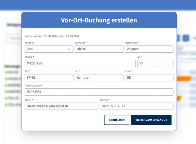This screenshot has height=144, width=196.
Task: Click the Ort field containing Kempten
Action: 99,78
